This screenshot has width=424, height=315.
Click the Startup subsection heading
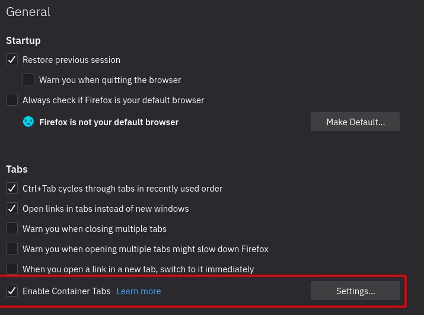coord(23,40)
